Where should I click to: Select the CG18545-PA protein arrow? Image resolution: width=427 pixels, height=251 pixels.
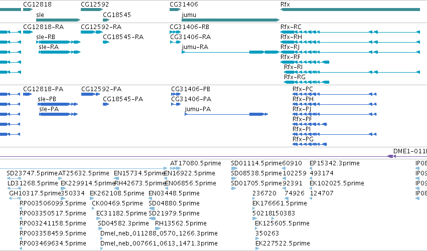click(x=106, y=104)
